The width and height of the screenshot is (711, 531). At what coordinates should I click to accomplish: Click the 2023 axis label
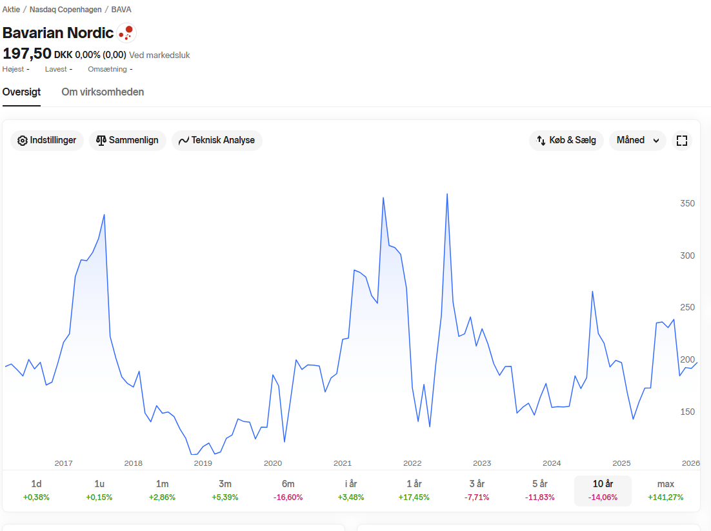pyautogui.click(x=482, y=463)
